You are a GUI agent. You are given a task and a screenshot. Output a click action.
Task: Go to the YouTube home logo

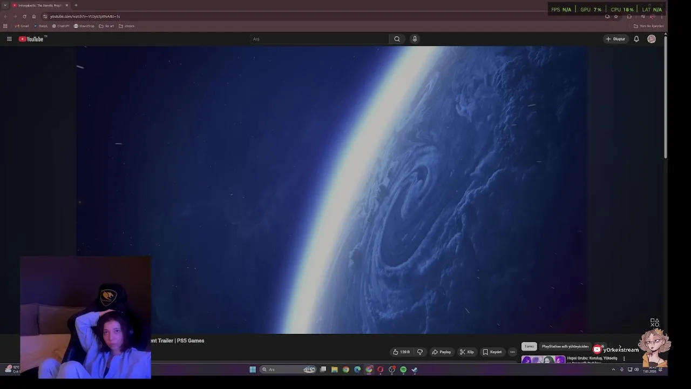pyautogui.click(x=32, y=39)
